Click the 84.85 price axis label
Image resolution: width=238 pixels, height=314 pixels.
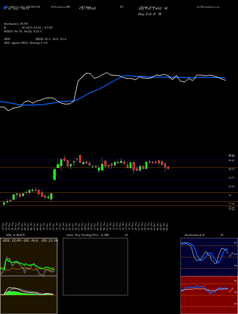click(x=232, y=186)
